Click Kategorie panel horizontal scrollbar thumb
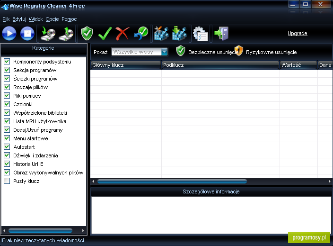Viewport: 333px width, 246px height. pos(40,230)
